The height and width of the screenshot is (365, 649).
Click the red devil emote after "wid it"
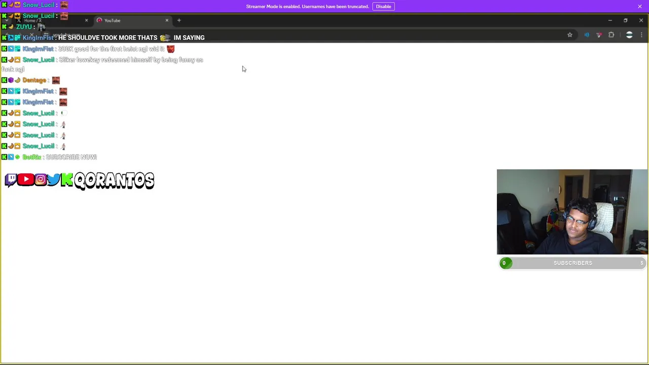170,49
